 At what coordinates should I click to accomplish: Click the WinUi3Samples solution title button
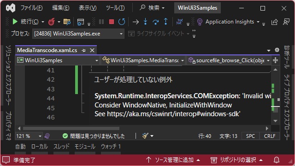pos(197,8)
